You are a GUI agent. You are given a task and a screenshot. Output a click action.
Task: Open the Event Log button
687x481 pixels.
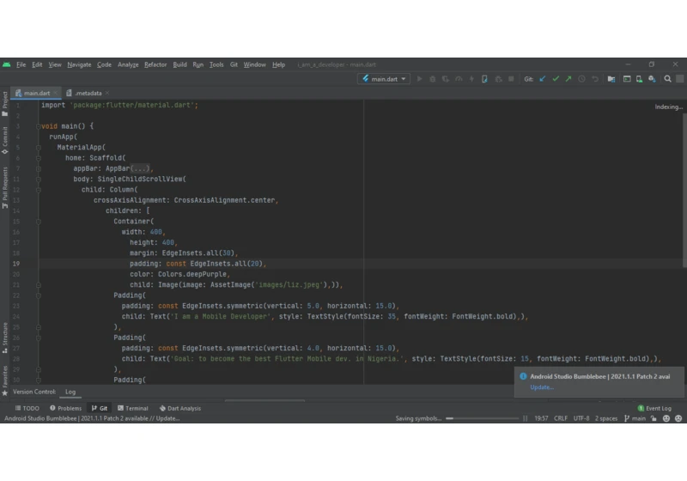pyautogui.click(x=654, y=408)
